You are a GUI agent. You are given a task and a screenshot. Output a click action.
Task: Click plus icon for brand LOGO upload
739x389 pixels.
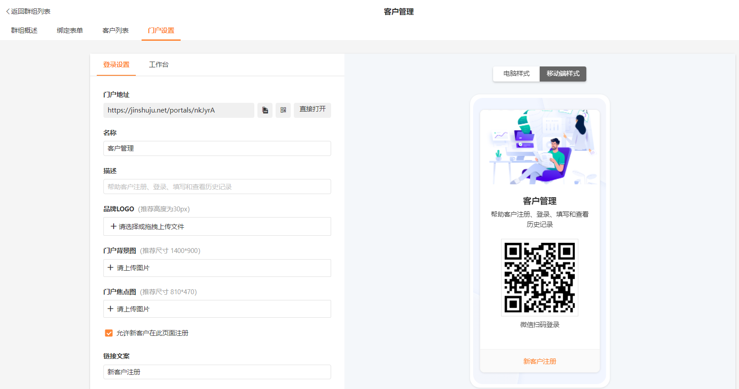[x=114, y=226]
